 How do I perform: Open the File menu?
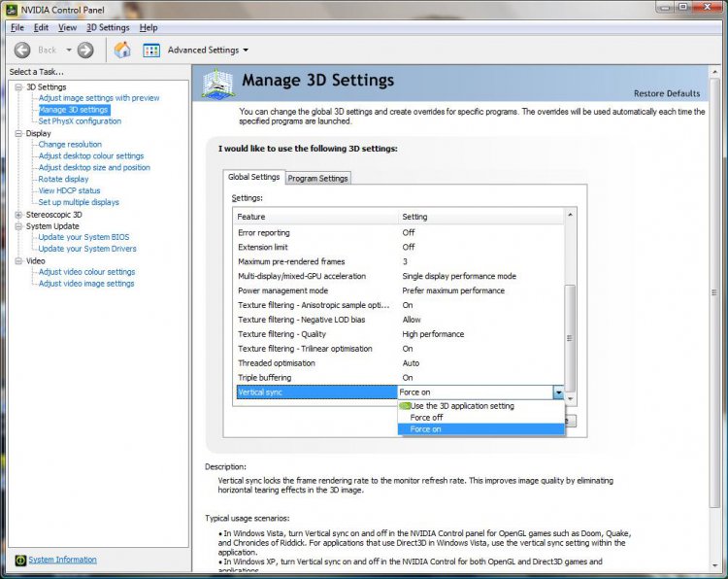pyautogui.click(x=17, y=27)
